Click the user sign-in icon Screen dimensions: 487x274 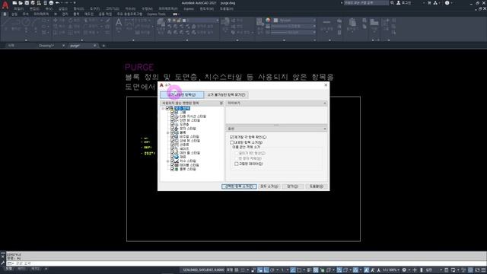[x=399, y=3]
